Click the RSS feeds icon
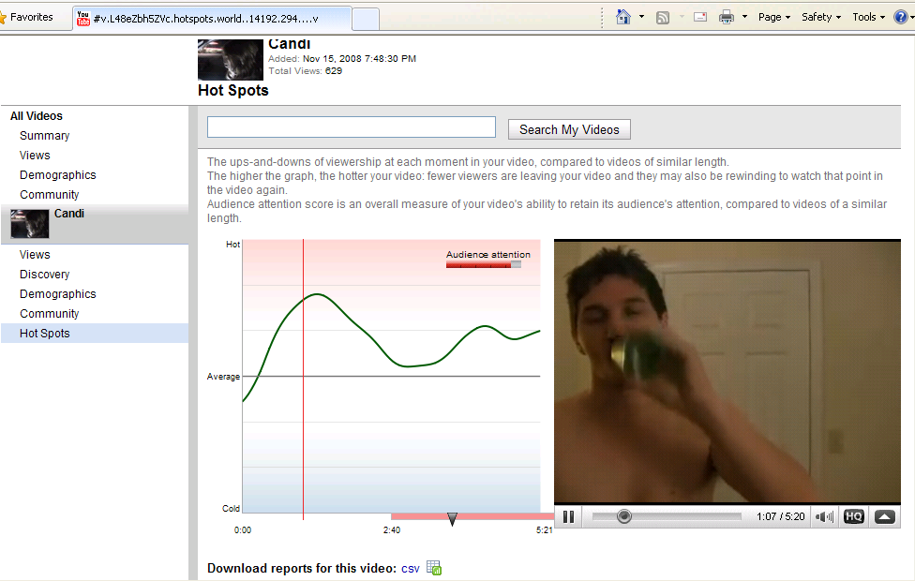Viewport: 915px width, 581px height. [663, 17]
